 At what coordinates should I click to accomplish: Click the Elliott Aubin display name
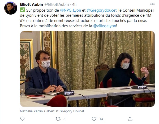31,5
